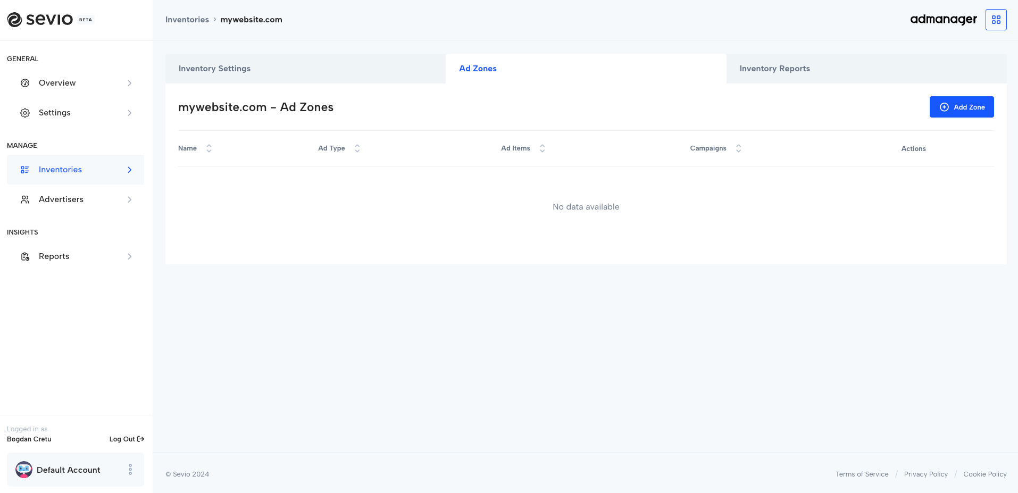Select the Settings gear icon

pos(24,113)
